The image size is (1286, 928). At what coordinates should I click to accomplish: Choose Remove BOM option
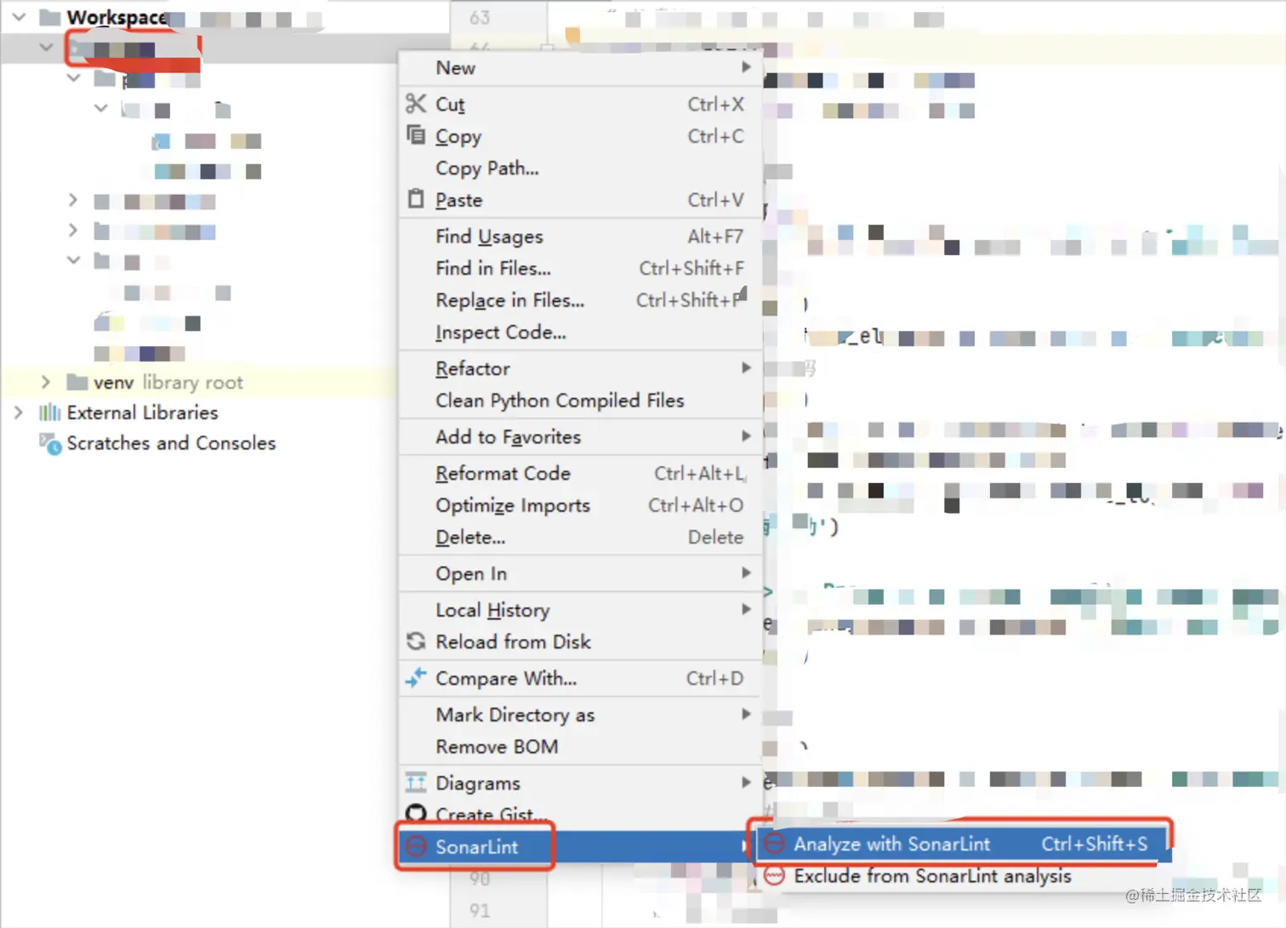(580, 746)
